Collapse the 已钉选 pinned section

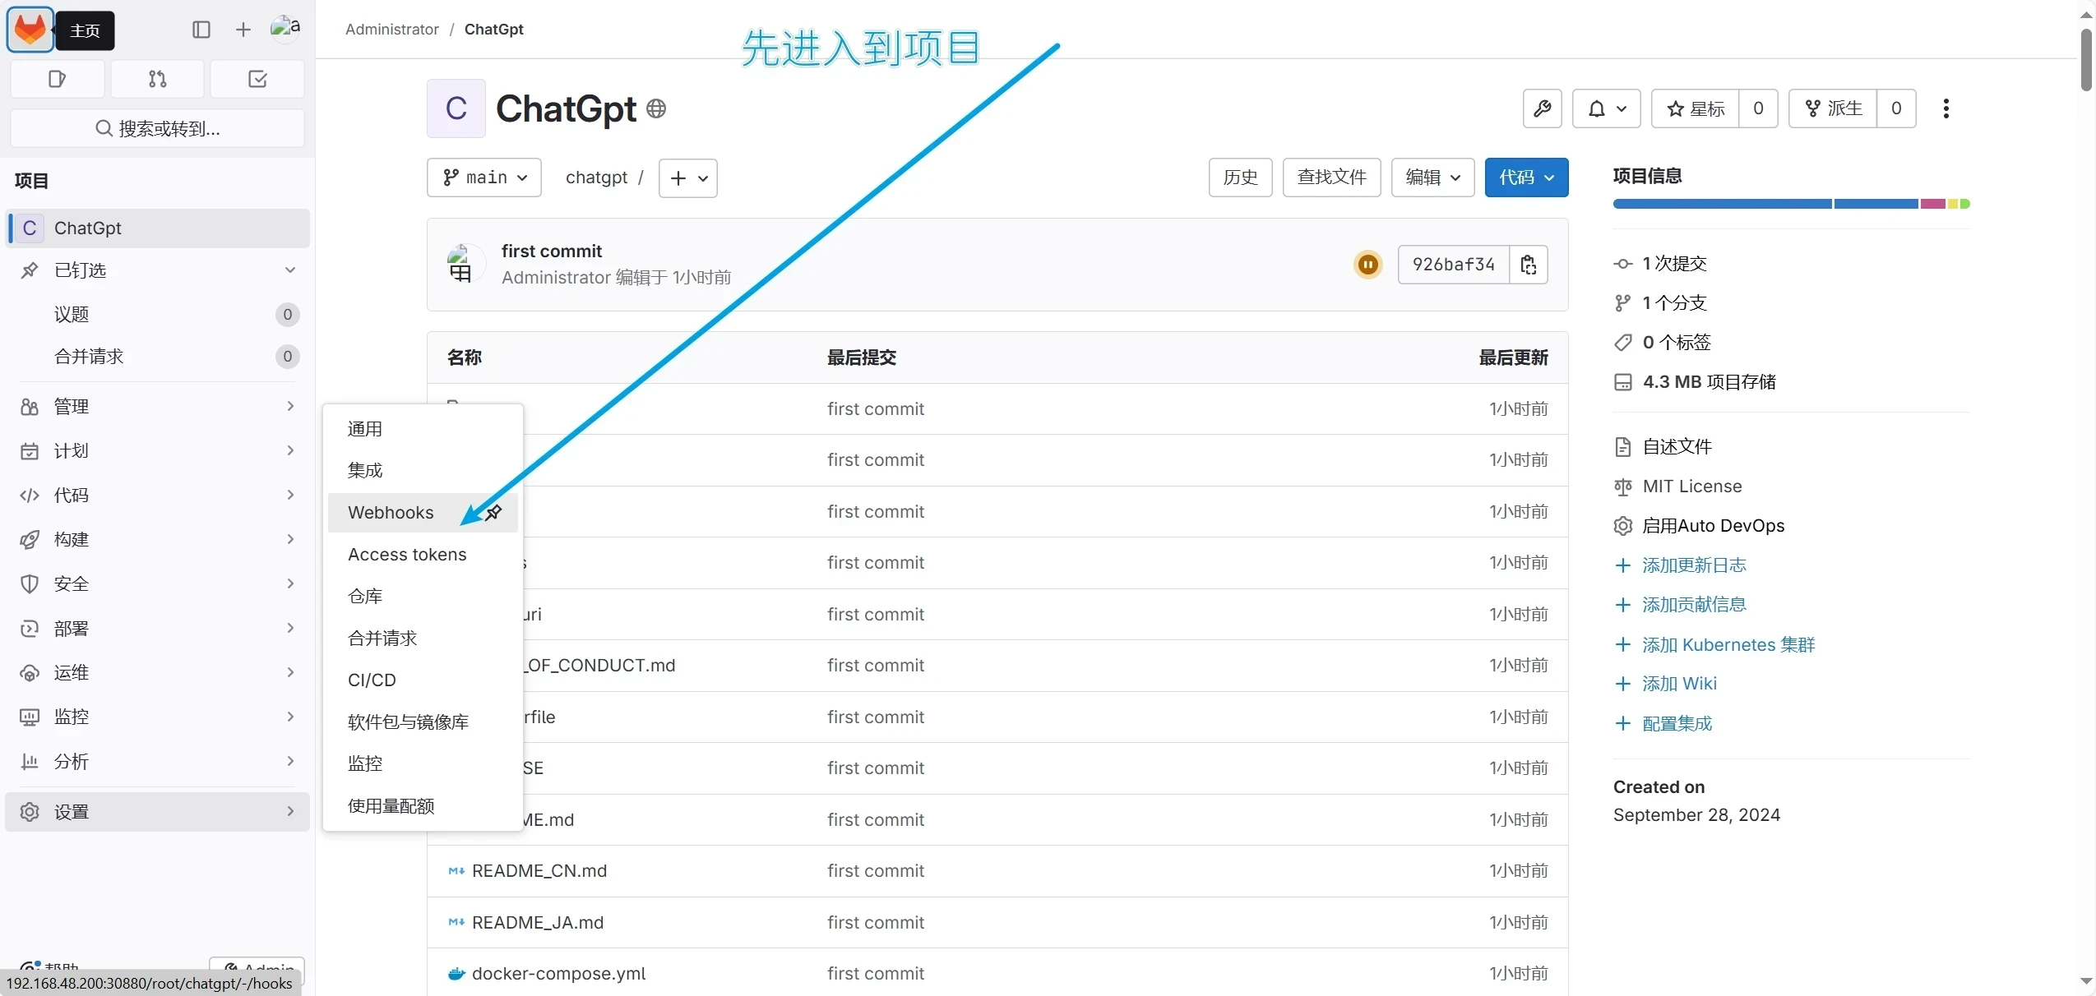coord(289,270)
